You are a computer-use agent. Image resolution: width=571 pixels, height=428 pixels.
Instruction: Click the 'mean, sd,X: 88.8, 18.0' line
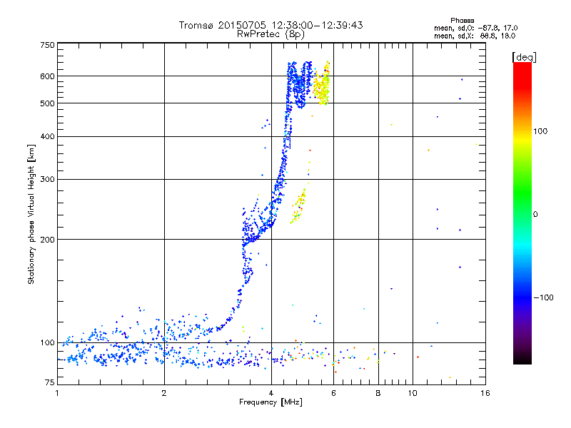pos(475,36)
